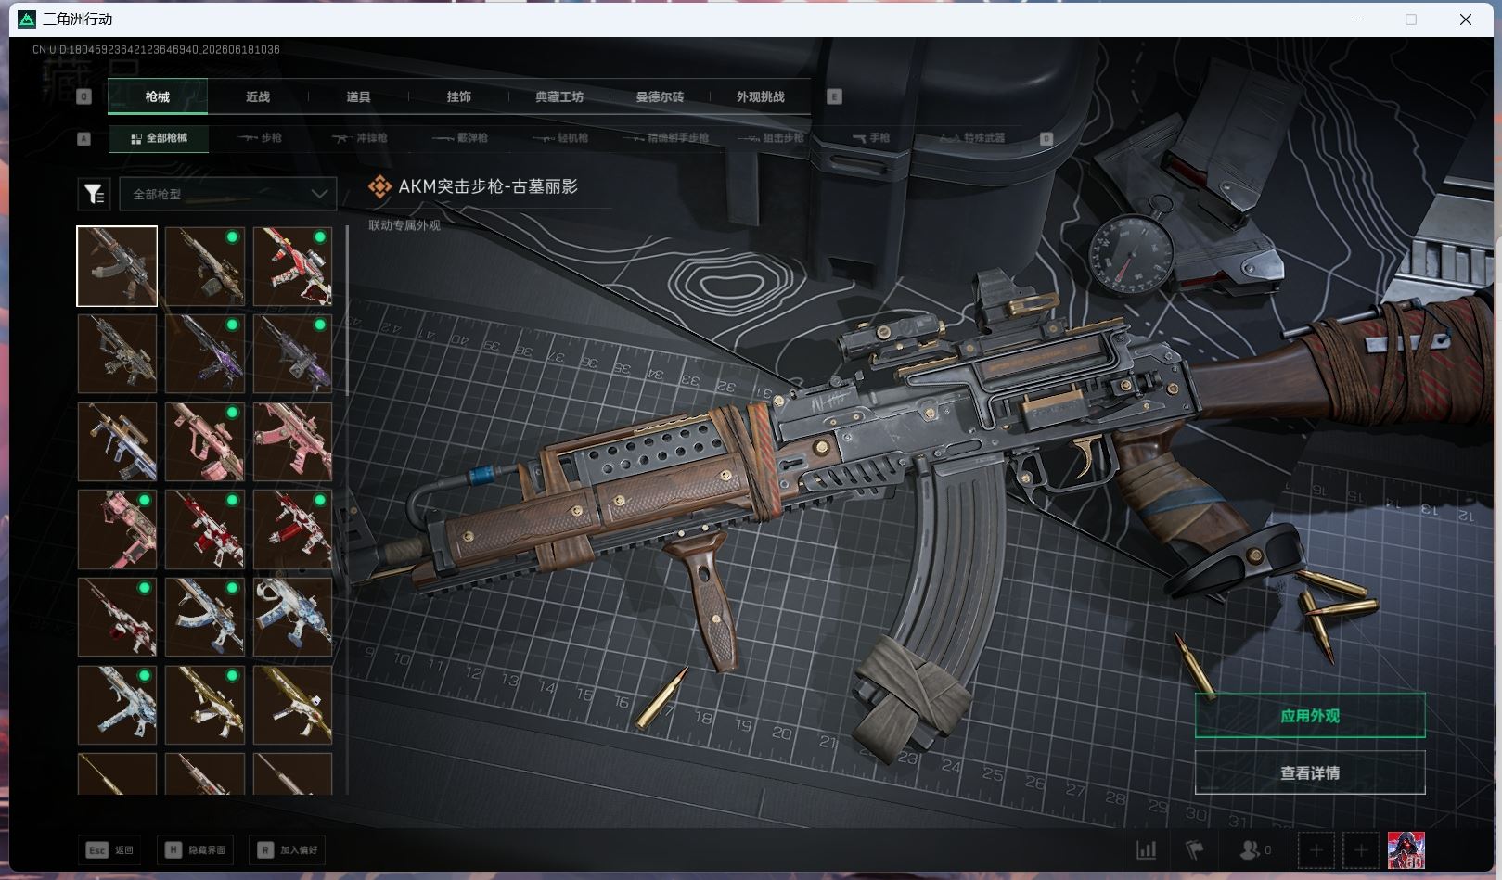Select the grey rifle thumbnail, second row left
Image resolution: width=1502 pixels, height=880 pixels.
pyautogui.click(x=117, y=353)
